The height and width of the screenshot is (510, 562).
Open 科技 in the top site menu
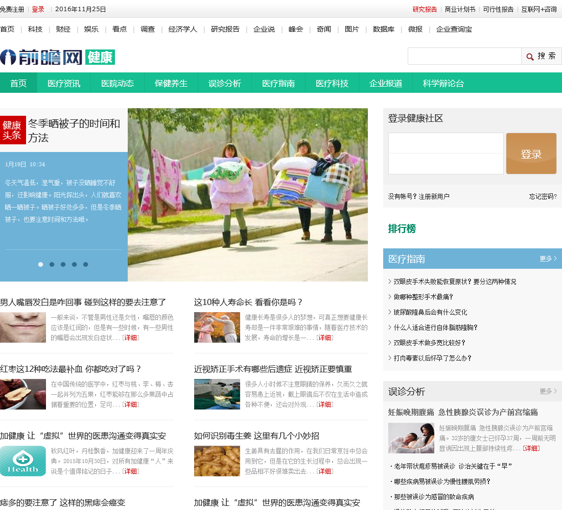[35, 29]
